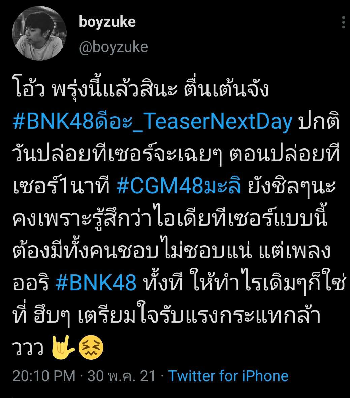Image resolution: width=350 pixels, height=398 pixels.
Task: Tap the standalone #BNK48 hashtag
Action: tap(96, 283)
